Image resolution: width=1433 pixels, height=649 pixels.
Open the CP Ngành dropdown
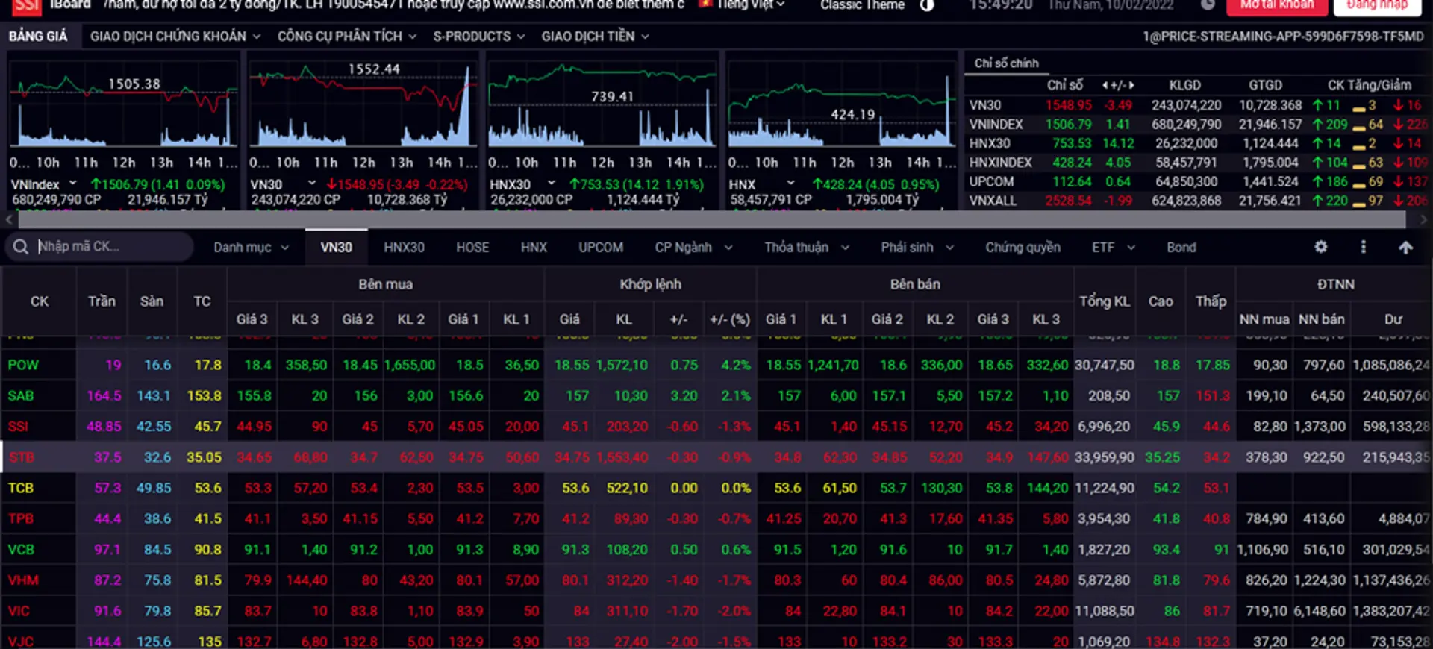[693, 247]
